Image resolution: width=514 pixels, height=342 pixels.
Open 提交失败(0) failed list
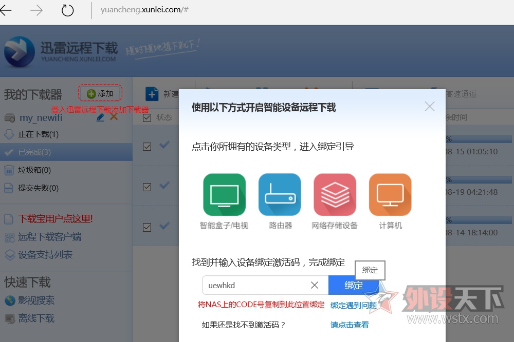click(39, 188)
